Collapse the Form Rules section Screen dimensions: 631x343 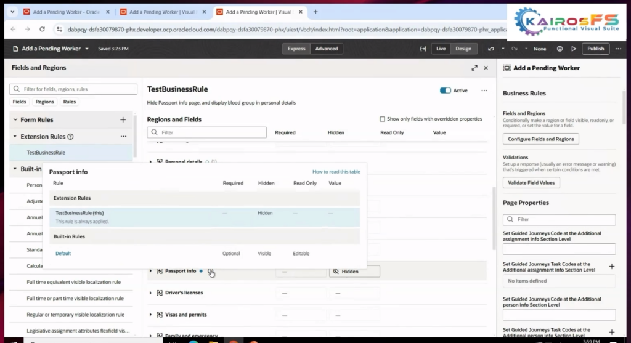point(15,119)
